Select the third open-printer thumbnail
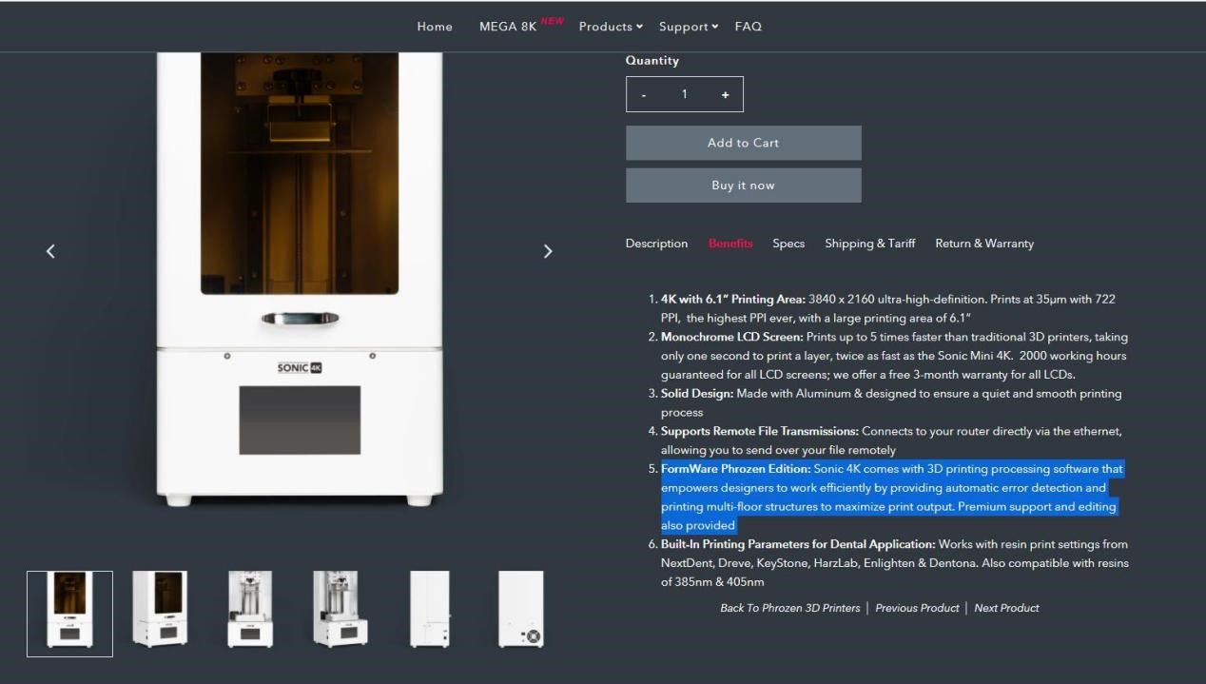Viewport: 1206px width, 684px height. coord(250,610)
